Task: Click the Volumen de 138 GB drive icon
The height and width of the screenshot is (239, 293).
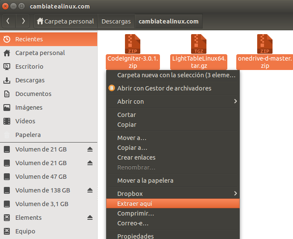Action: 7,190
